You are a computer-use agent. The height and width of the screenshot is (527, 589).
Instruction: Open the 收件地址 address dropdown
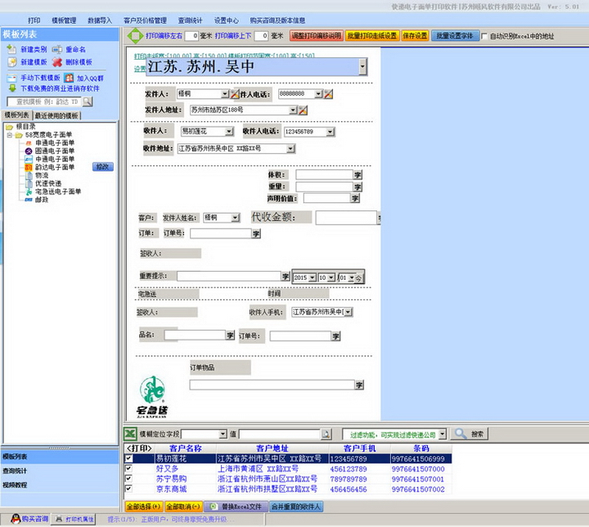pyautogui.click(x=290, y=149)
